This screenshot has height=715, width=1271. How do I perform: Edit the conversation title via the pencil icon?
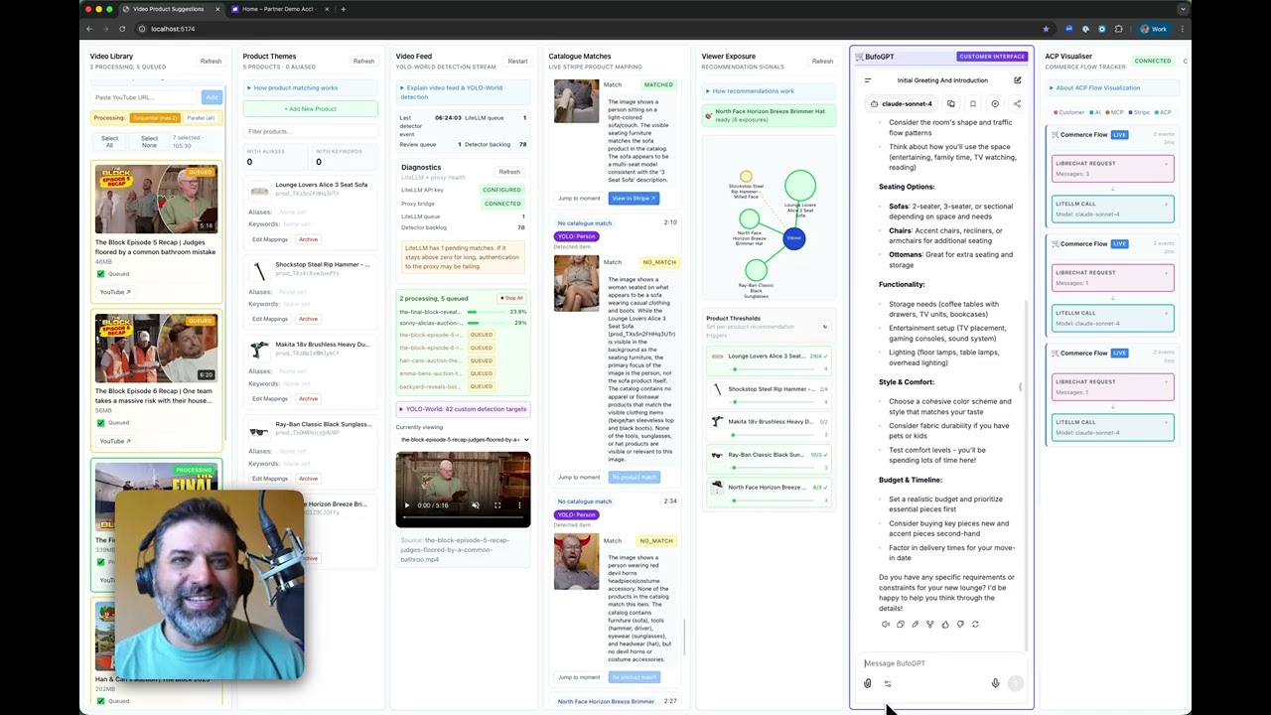click(x=1017, y=79)
